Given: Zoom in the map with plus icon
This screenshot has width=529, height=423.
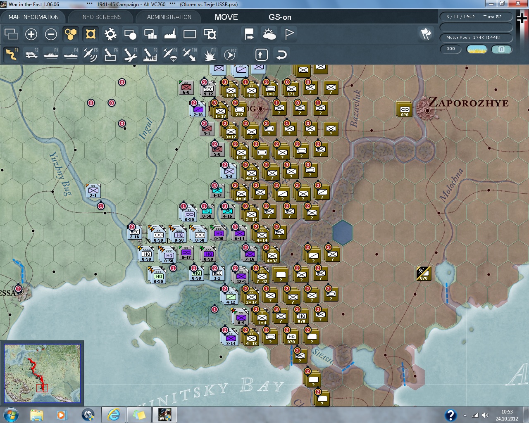Looking at the screenshot, I should (31, 34).
